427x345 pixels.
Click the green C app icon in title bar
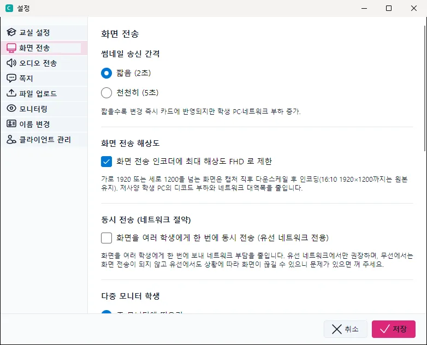coord(9,8)
